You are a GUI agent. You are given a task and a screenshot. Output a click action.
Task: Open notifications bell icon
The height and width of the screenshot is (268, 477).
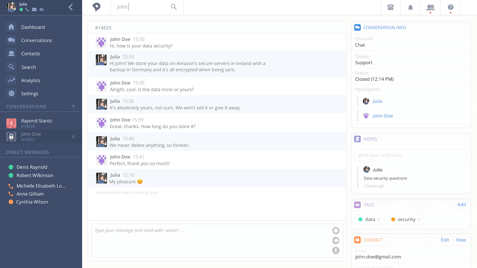coord(411,7)
